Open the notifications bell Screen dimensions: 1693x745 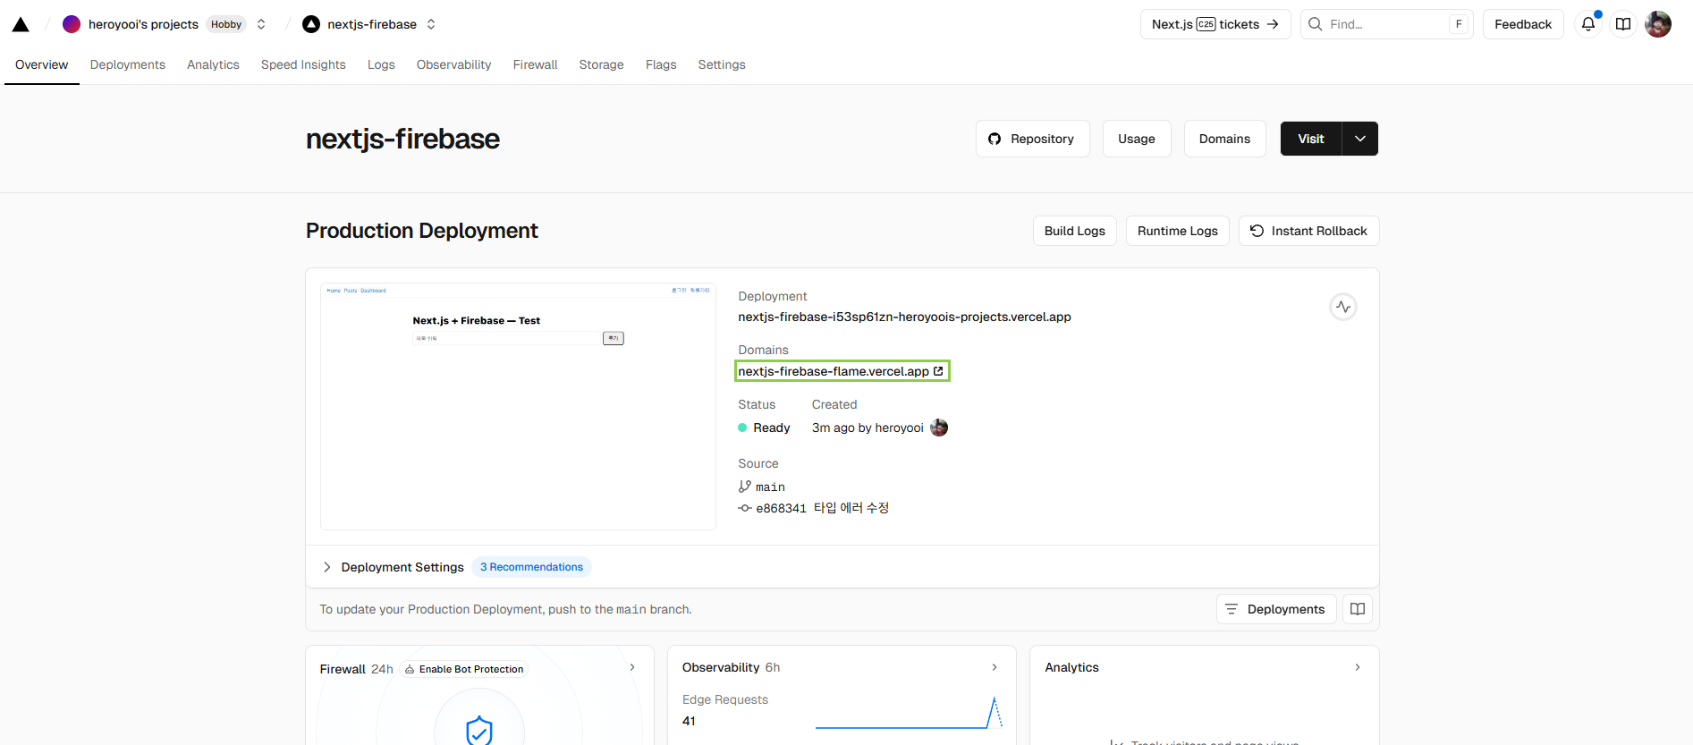pos(1587,24)
